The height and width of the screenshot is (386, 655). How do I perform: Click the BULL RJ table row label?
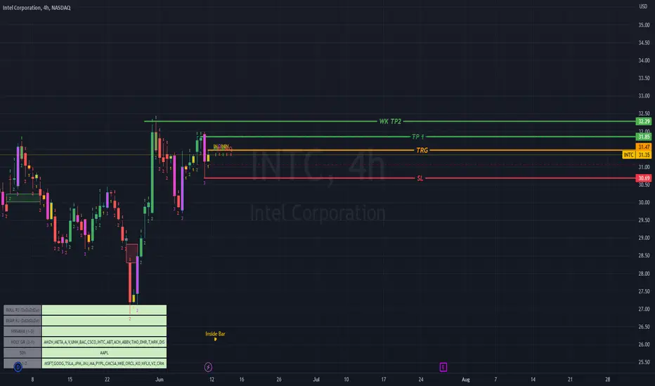[22, 310]
